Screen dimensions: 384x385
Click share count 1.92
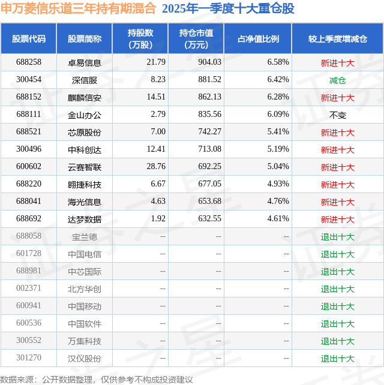(x=158, y=219)
